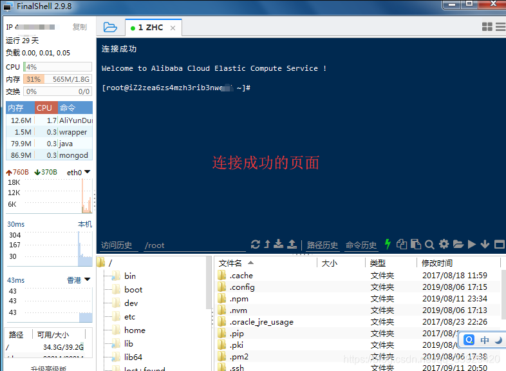The height and width of the screenshot is (371, 506).
Task: Click the folder tree vertical scrollbar
Action: [x=209, y=283]
